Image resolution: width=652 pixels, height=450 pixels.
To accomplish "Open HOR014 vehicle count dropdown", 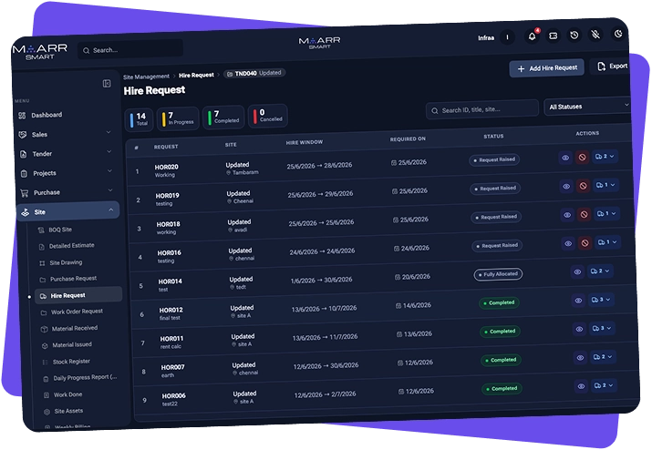I will click(600, 271).
